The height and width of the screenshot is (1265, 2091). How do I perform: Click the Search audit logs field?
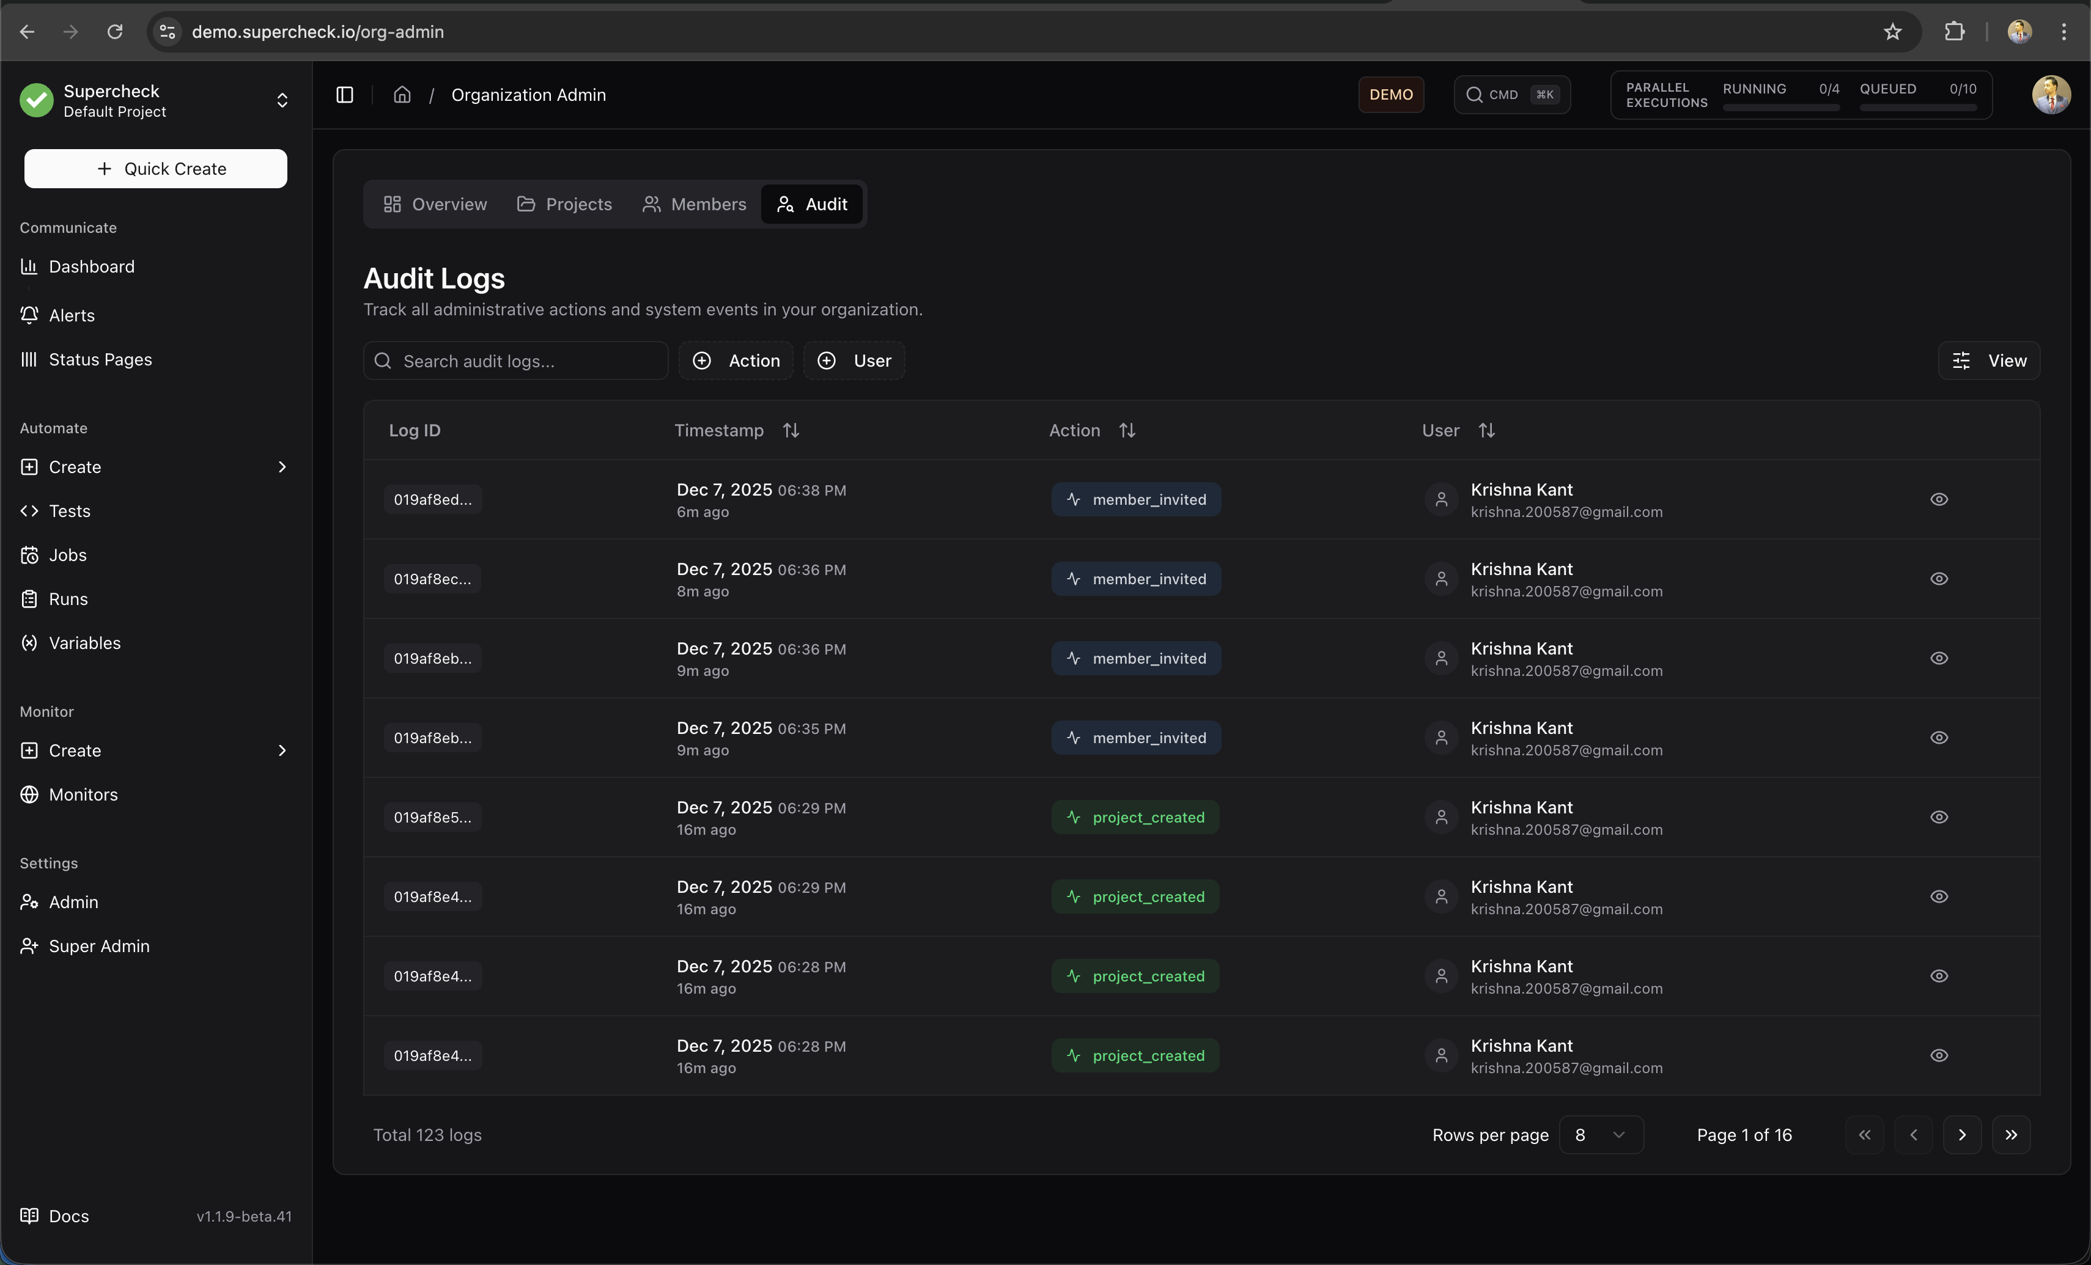coord(526,361)
